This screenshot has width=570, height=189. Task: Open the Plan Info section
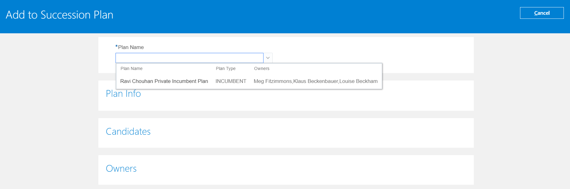[x=123, y=93]
